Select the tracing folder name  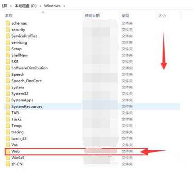pyautogui.click(x=17, y=132)
